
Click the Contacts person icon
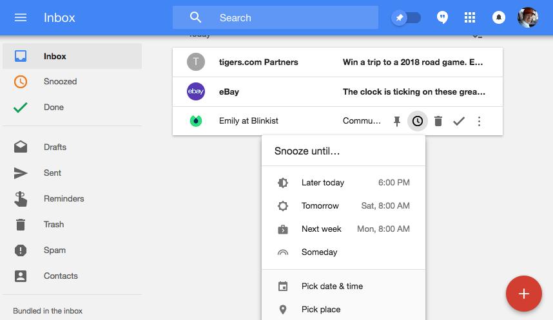tap(21, 276)
